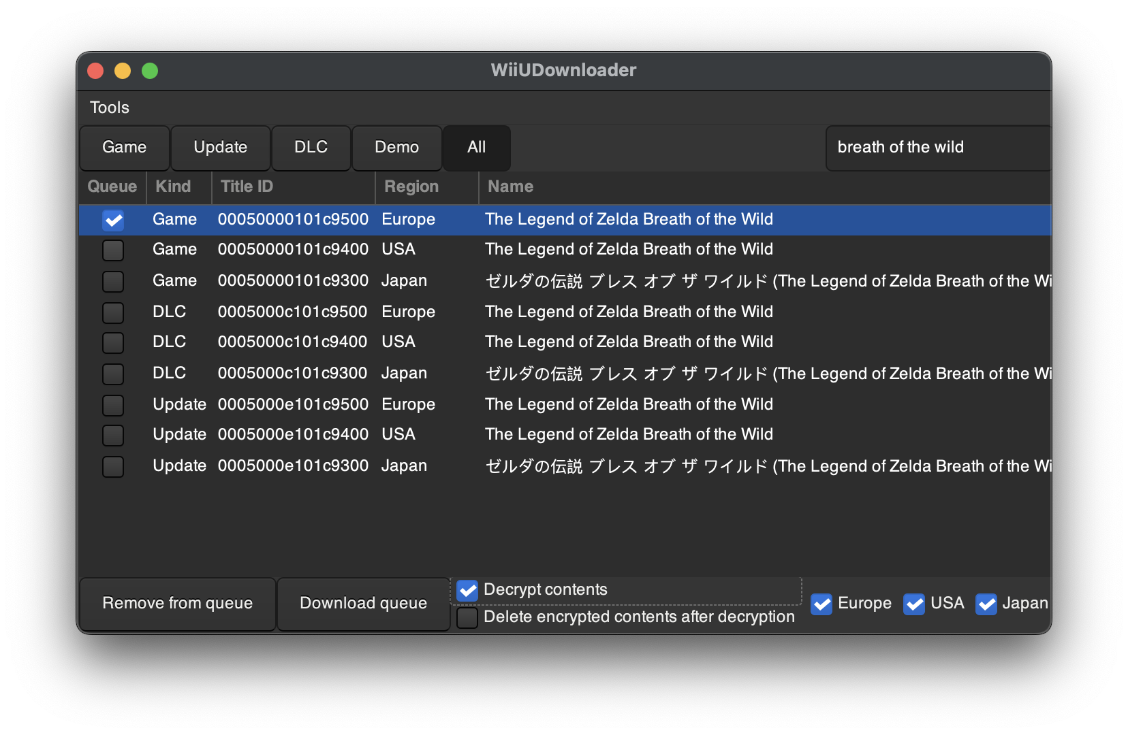Toggle Decrypt contents checkbox
The height and width of the screenshot is (735, 1128).
[467, 590]
